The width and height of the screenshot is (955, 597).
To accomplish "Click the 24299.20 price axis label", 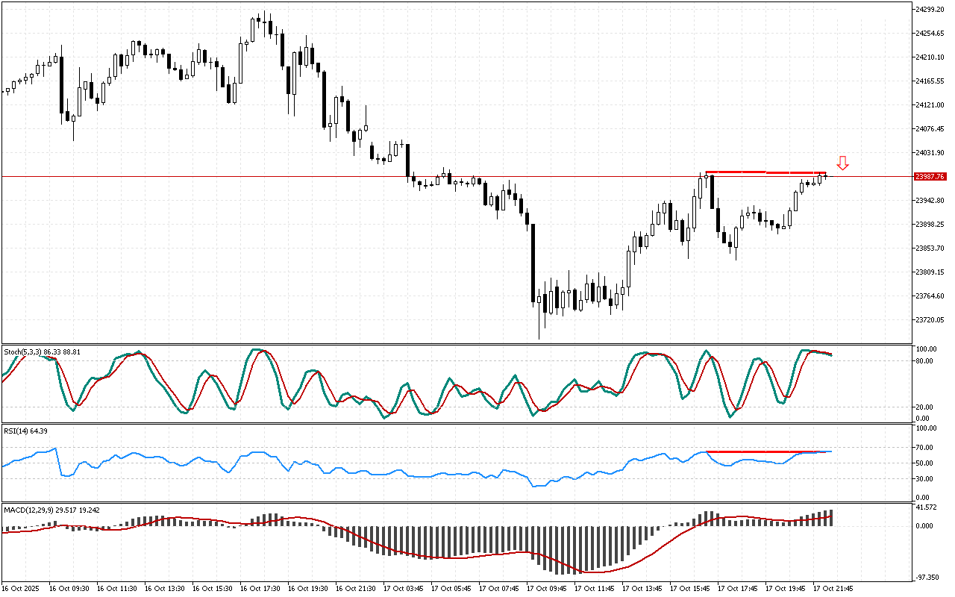I will click(x=930, y=9).
